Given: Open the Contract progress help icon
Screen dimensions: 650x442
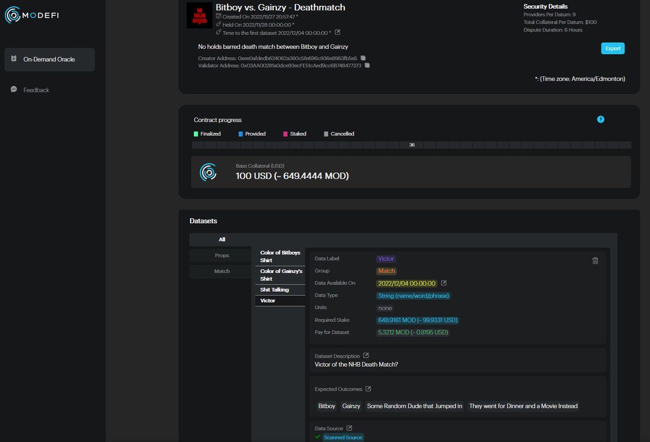Looking at the screenshot, I should pos(600,119).
